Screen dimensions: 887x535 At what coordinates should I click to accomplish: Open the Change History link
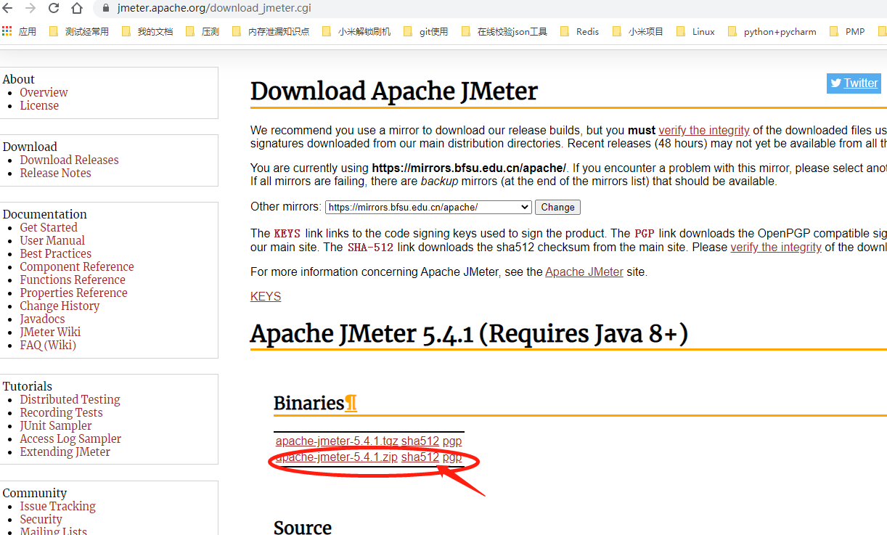pos(60,306)
